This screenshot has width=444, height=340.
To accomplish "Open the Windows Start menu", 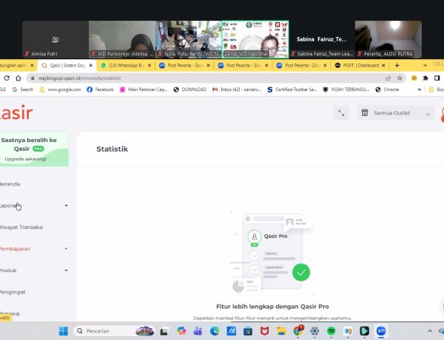I will 63,331.
